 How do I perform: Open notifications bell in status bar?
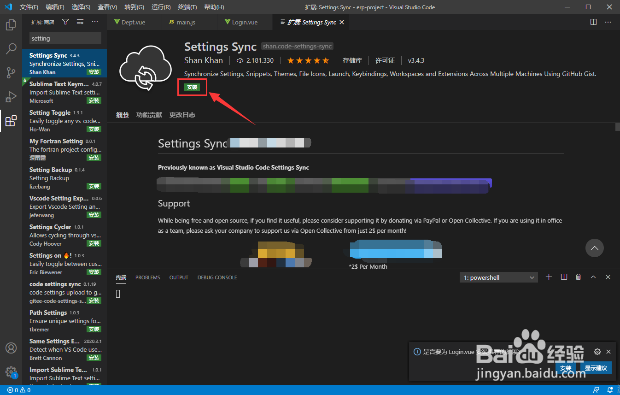coord(610,390)
